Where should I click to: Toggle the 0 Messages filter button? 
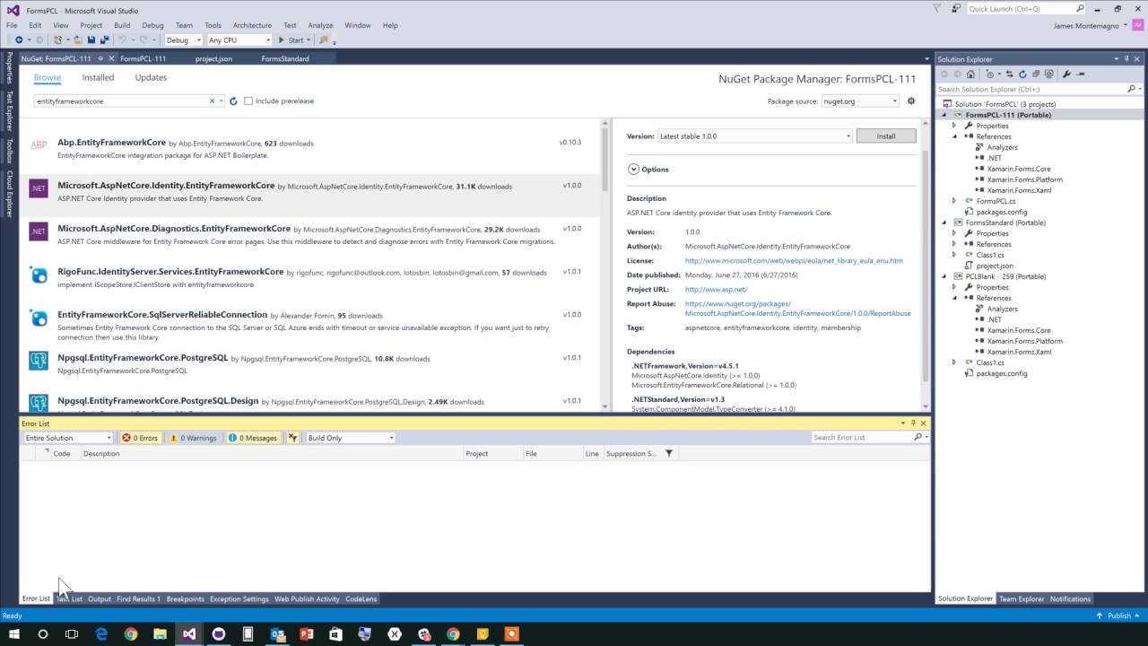252,438
